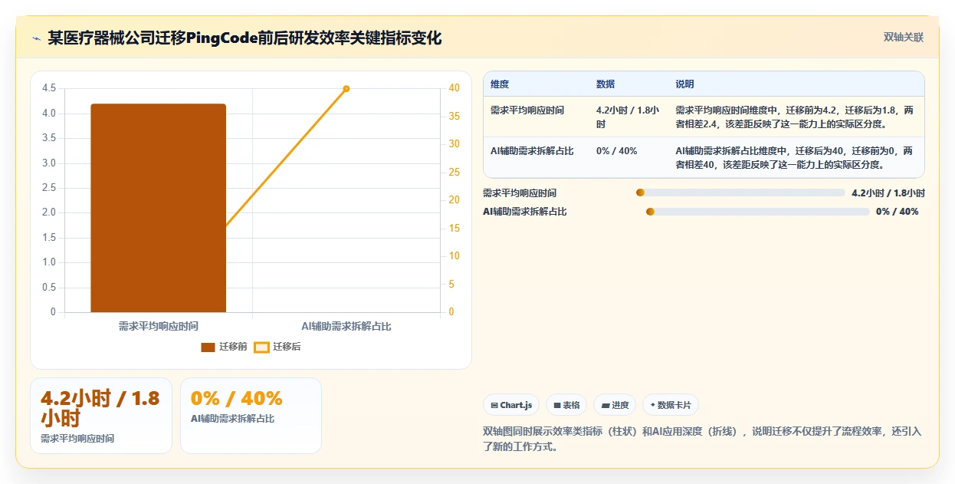Click the 0% / 40% table data cell

[616, 151]
